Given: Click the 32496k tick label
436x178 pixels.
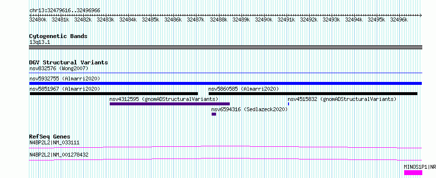Looking at the screenshot, I should [x=398, y=20].
